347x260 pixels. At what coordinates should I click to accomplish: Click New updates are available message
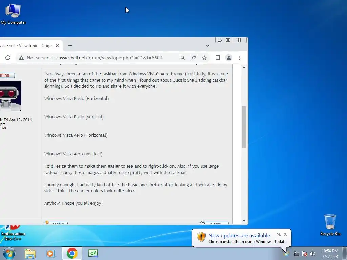pos(239,236)
